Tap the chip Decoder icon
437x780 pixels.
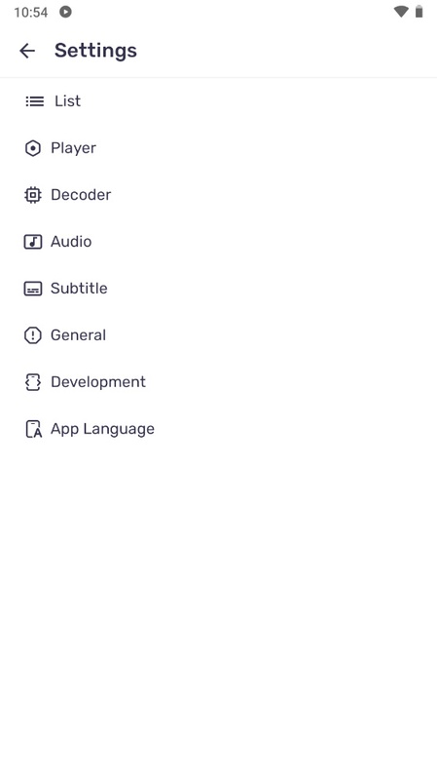point(33,195)
